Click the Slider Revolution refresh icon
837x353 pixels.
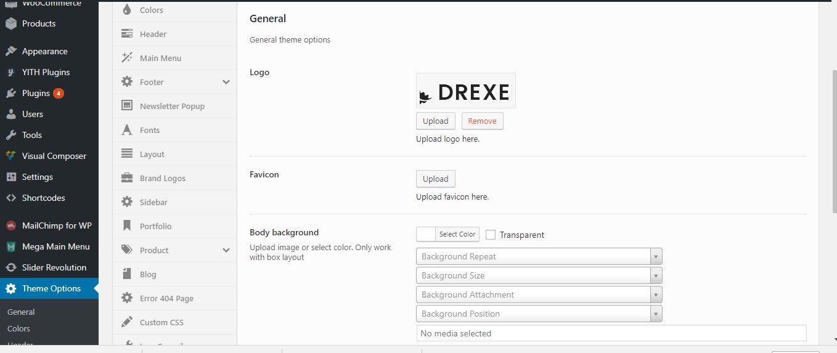tap(11, 267)
